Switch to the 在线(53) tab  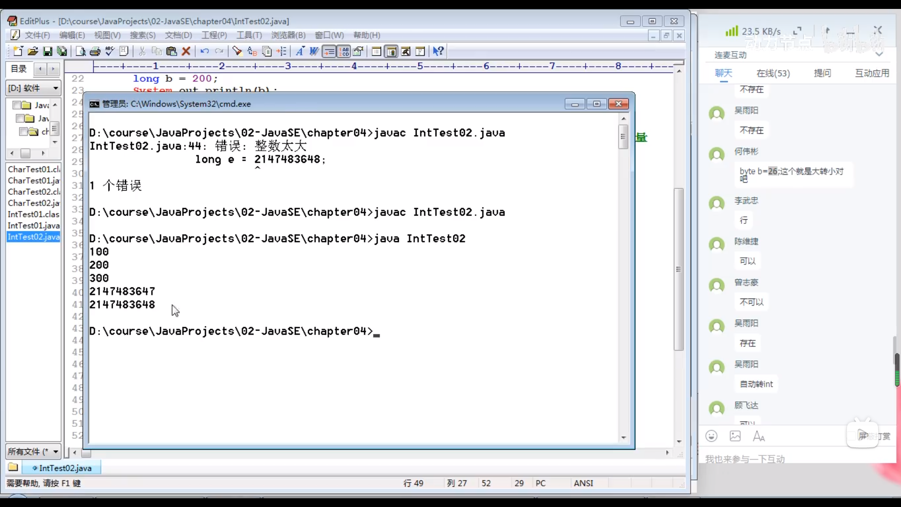click(x=773, y=73)
